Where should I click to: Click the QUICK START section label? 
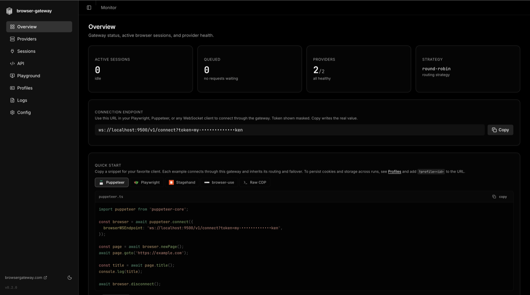point(108,166)
